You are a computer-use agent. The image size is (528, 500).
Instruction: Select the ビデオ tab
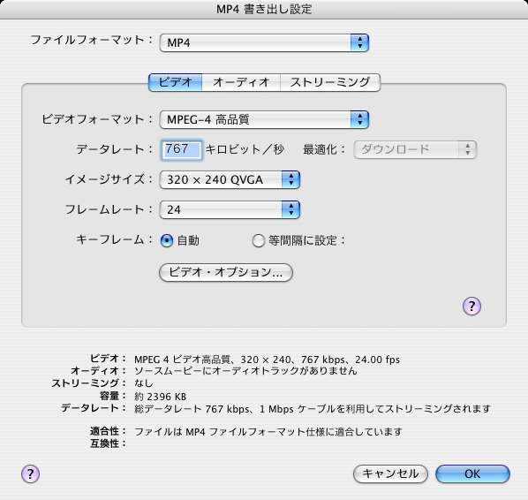coord(175,82)
